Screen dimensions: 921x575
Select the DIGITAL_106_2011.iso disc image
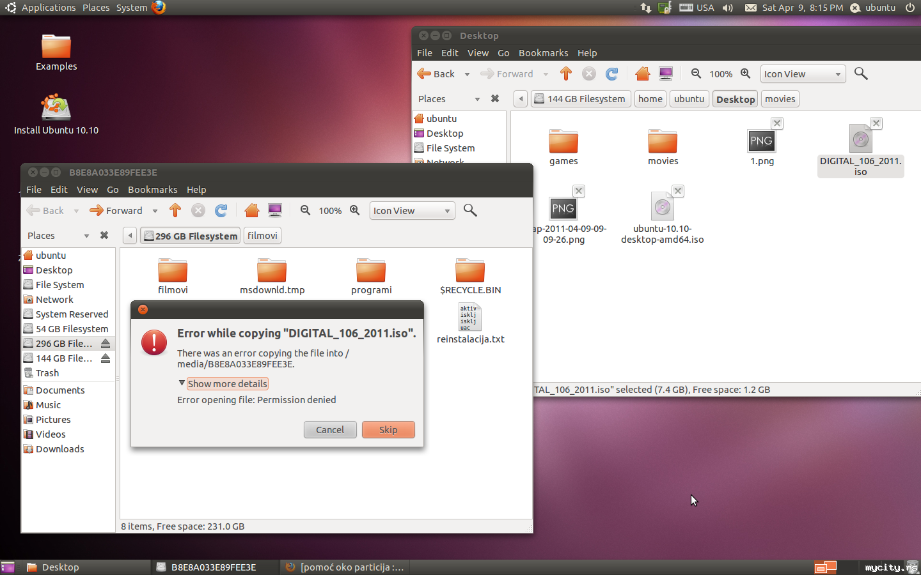tap(861, 150)
